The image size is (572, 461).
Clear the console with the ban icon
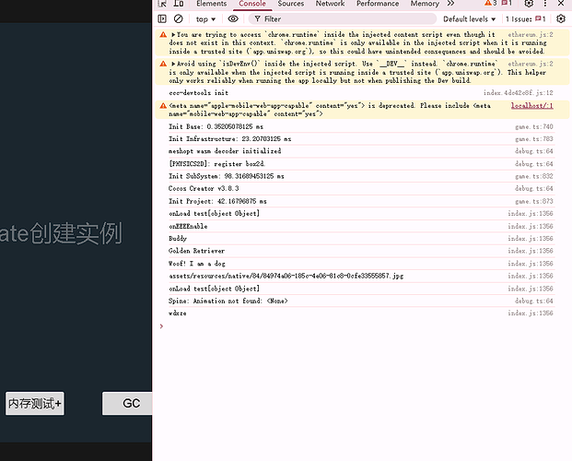pos(178,19)
